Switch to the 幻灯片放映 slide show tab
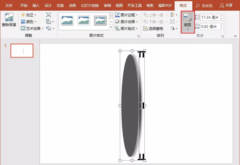Screen dimensions: 240x165 coord(90,6)
